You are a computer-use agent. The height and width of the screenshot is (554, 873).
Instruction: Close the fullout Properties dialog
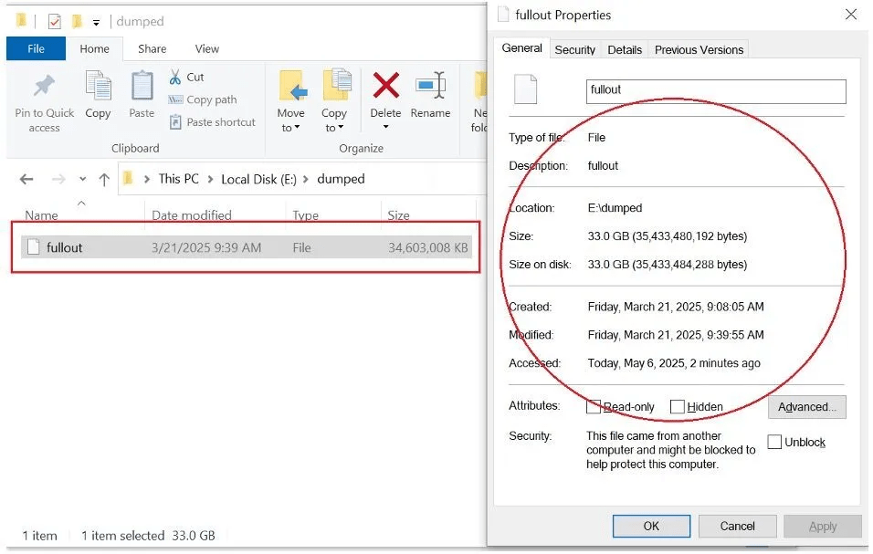851,15
